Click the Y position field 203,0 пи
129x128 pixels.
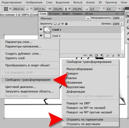pyautogui.click(x=40, y=9)
